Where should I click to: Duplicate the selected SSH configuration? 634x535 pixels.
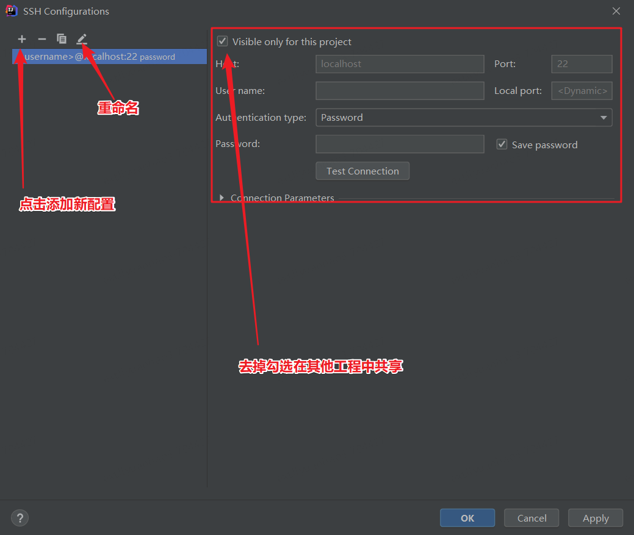click(x=62, y=39)
